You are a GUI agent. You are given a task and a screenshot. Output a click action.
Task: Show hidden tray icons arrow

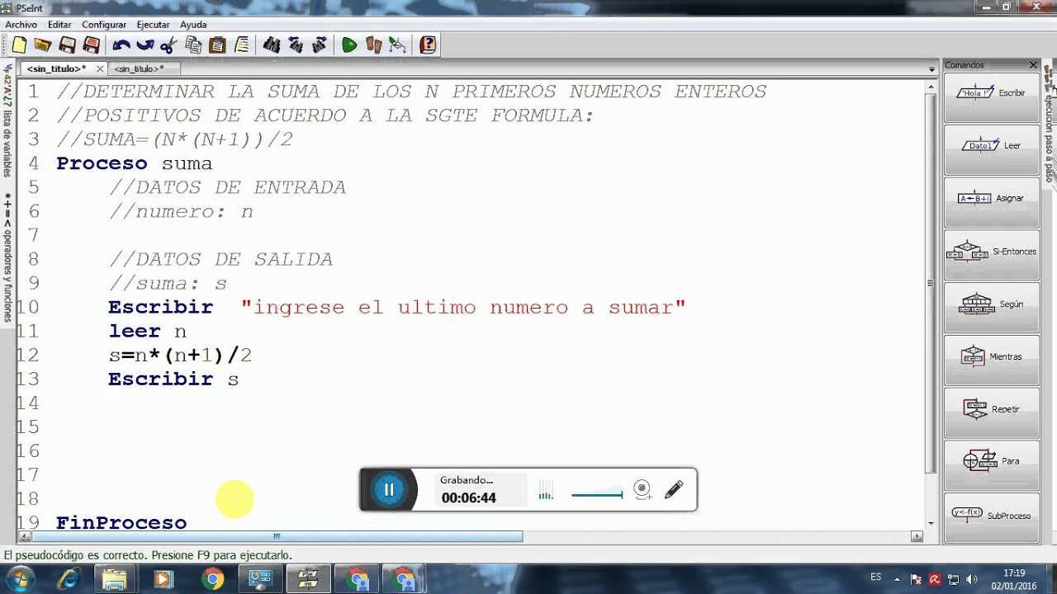pyautogui.click(x=898, y=578)
